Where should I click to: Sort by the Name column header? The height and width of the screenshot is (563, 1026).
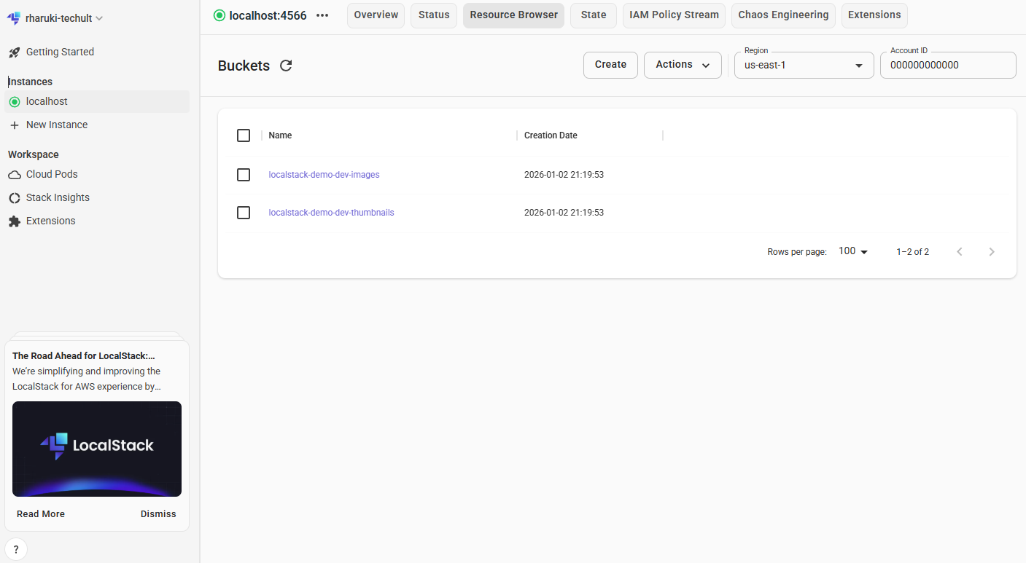[x=280, y=135]
